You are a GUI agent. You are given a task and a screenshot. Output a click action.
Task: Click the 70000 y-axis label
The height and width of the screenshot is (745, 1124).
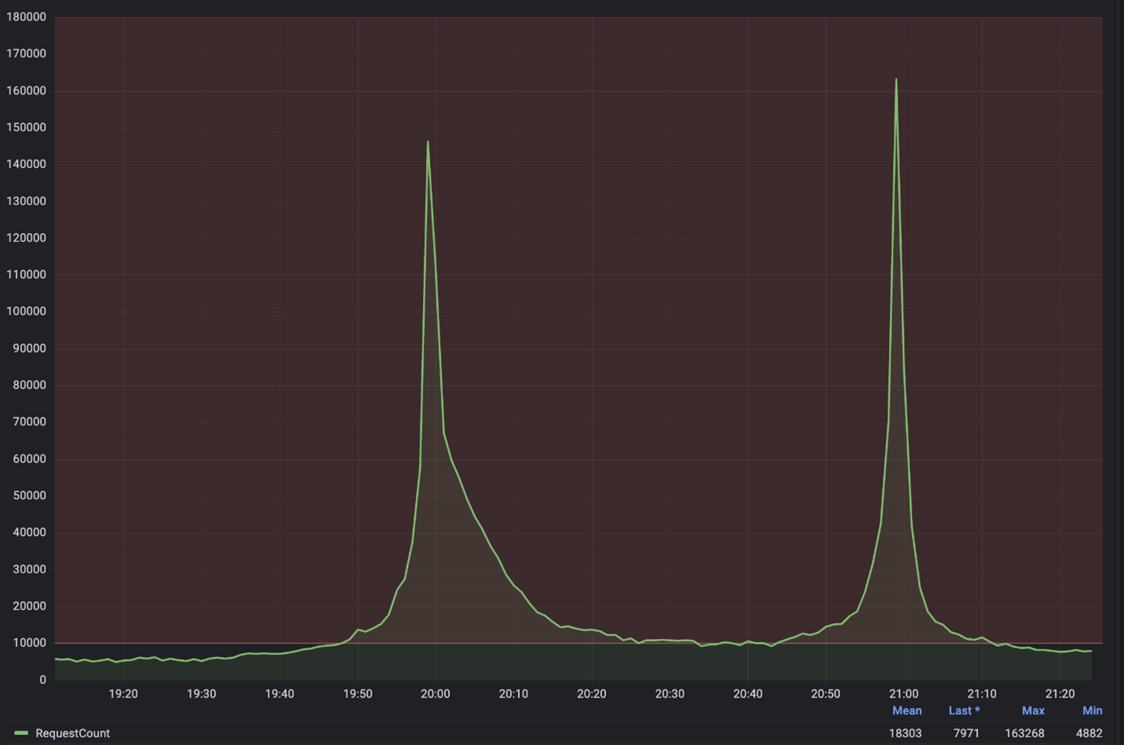coord(29,422)
